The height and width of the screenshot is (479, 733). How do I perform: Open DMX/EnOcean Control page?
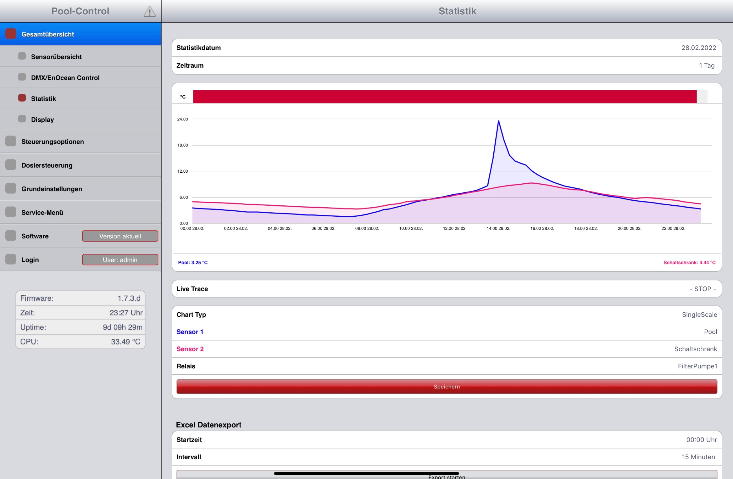pyautogui.click(x=80, y=77)
